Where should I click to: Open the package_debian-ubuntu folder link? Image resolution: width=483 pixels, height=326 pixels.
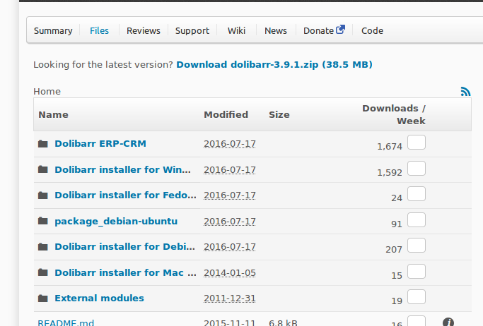pyautogui.click(x=116, y=222)
